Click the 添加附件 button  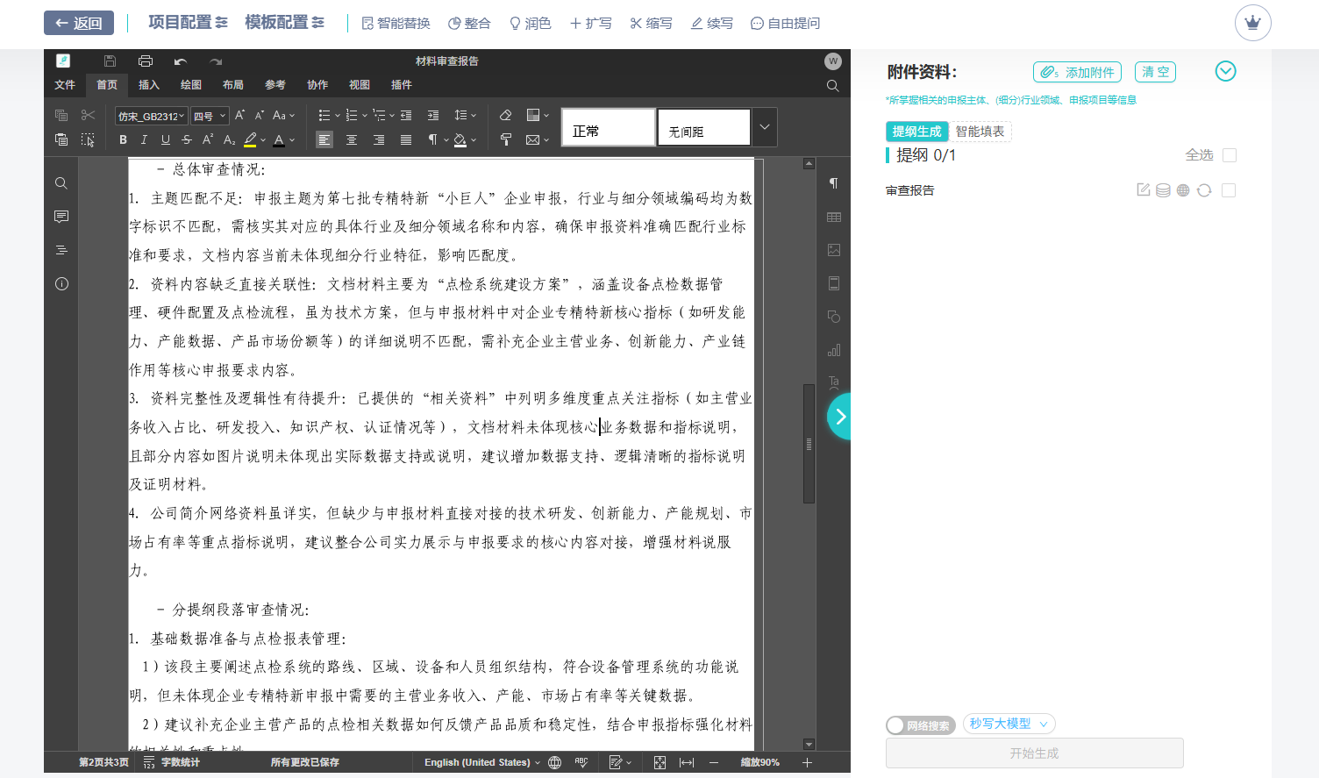[x=1076, y=72]
